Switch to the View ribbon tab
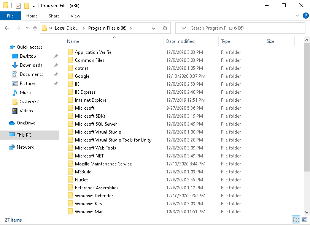Viewport: 310px width, 225px height. [75, 16]
